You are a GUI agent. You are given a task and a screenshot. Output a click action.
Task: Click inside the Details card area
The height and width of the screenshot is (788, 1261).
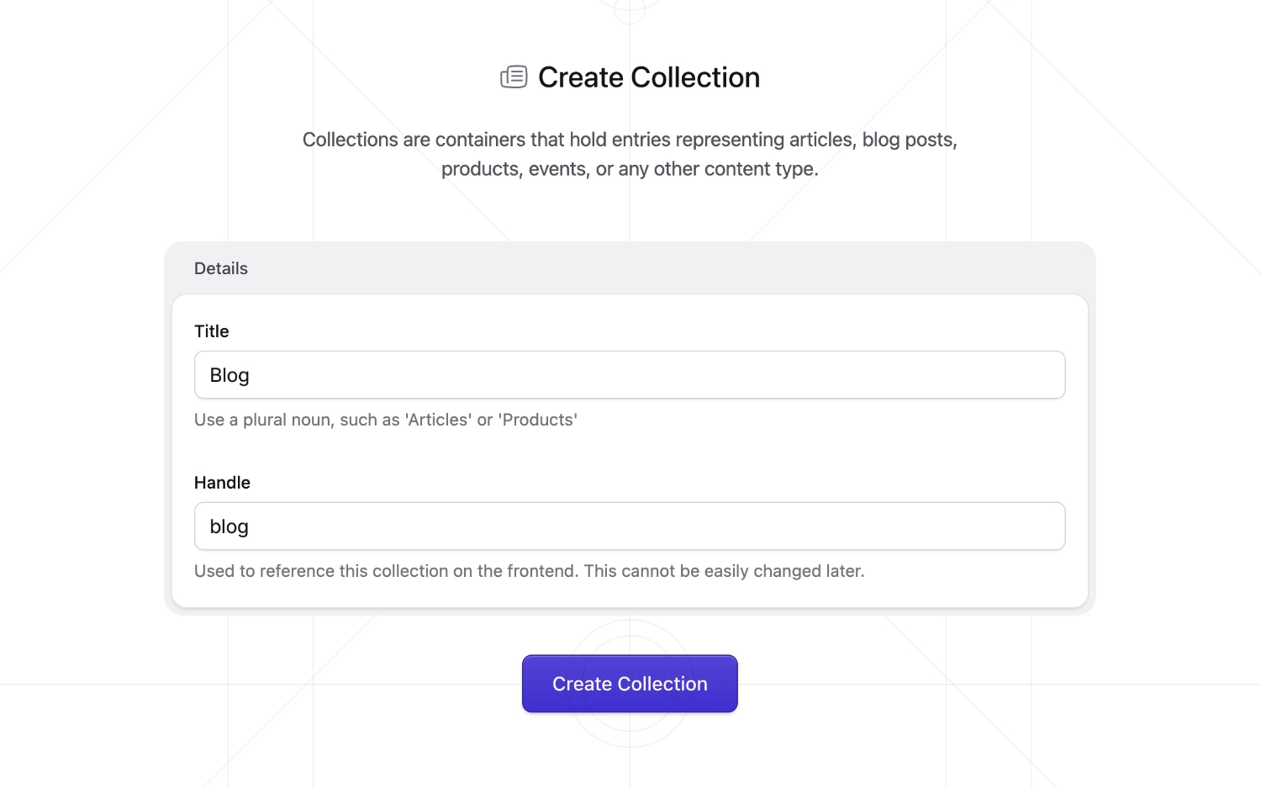pos(630,450)
